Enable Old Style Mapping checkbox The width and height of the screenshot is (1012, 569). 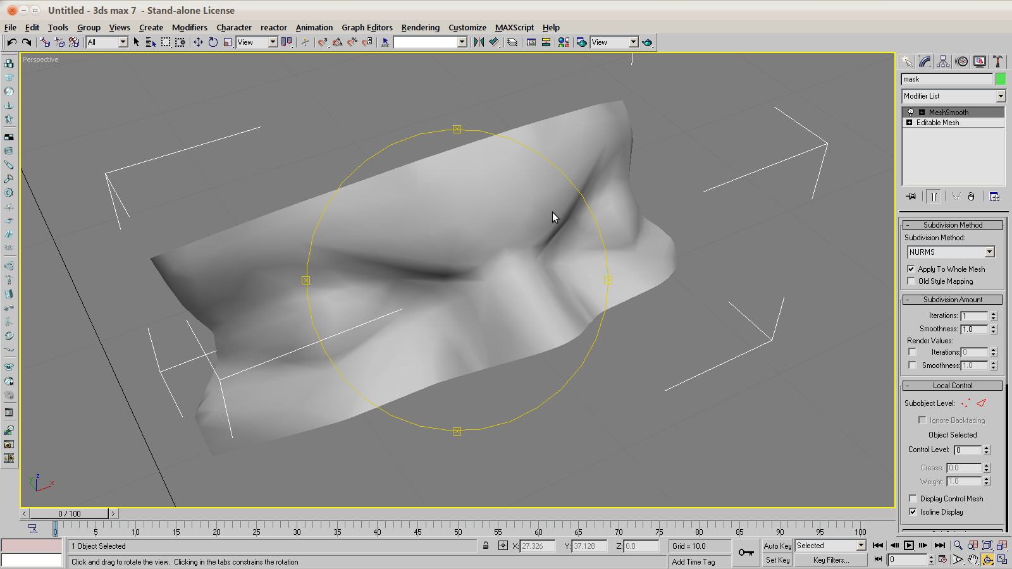point(911,281)
